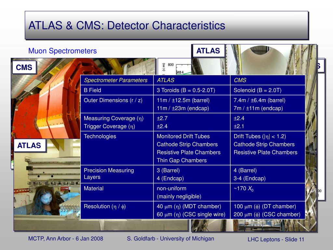Click the footer 'LHC Leptons - Slide 11'

click(276, 239)
